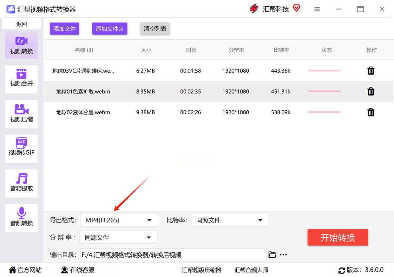Click the 00:02:26 duration cell
Image resolution: width=394 pixels, height=277 pixels.
click(191, 112)
